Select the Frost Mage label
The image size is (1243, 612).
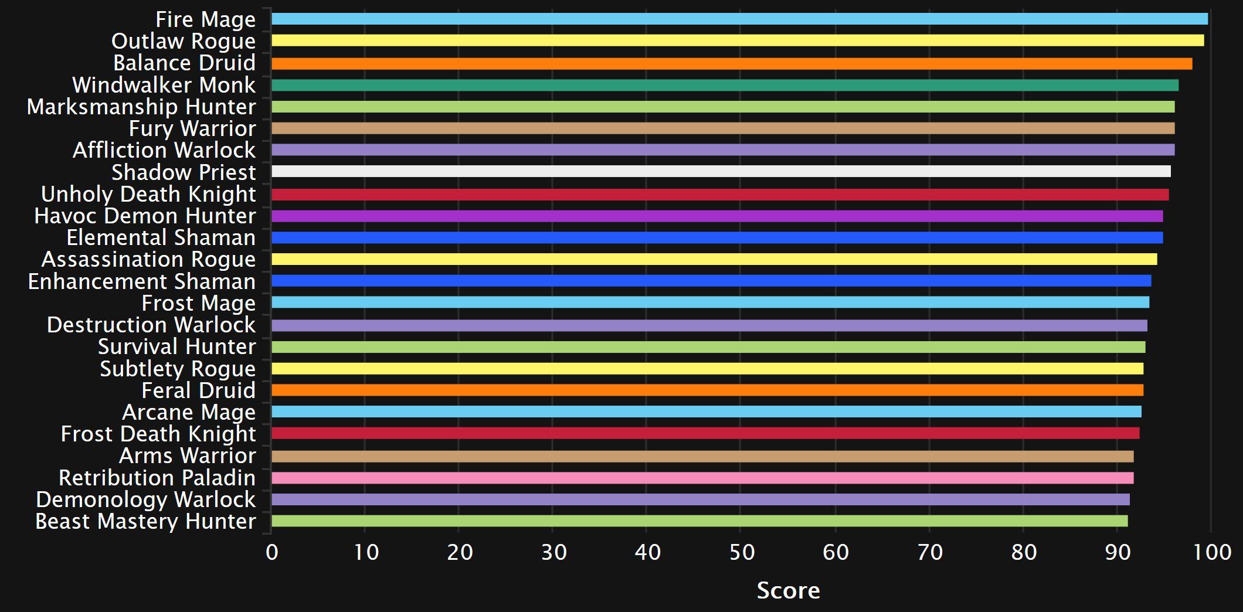199,304
